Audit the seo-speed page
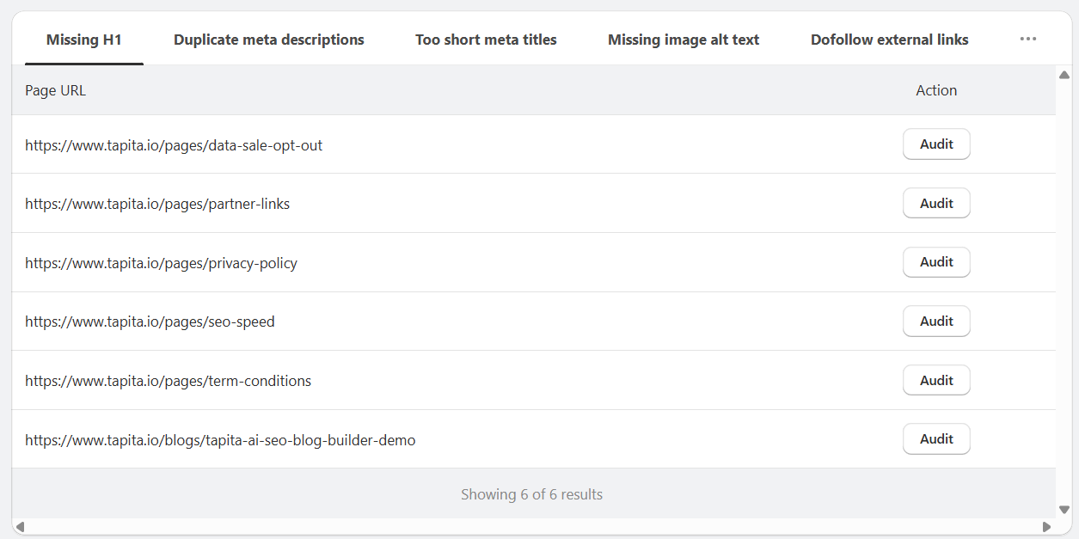This screenshot has width=1079, height=539. (x=936, y=321)
